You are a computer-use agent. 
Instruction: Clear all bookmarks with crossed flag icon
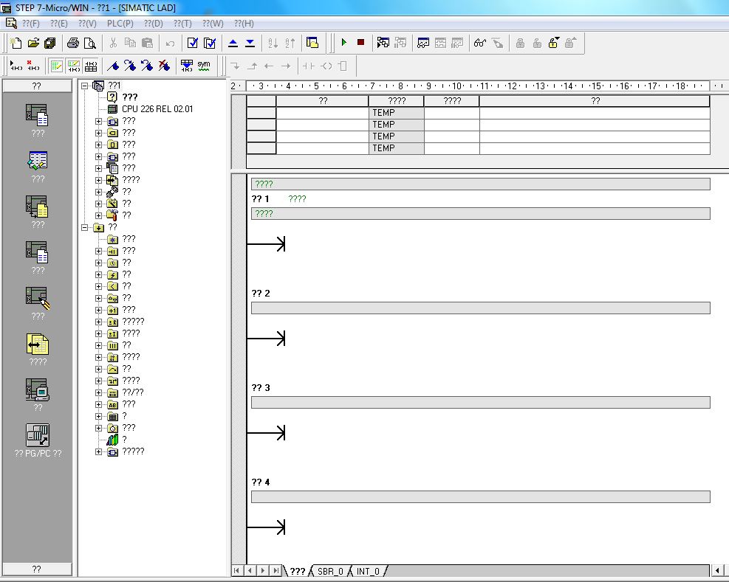coord(164,66)
